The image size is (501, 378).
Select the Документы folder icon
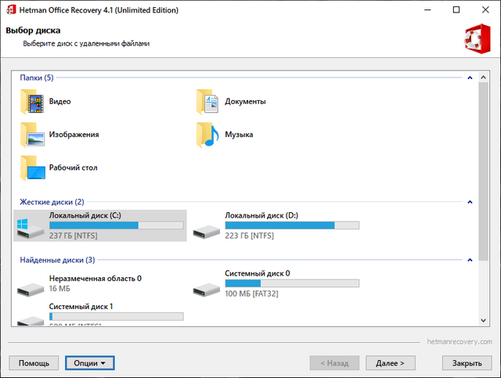[x=207, y=102]
